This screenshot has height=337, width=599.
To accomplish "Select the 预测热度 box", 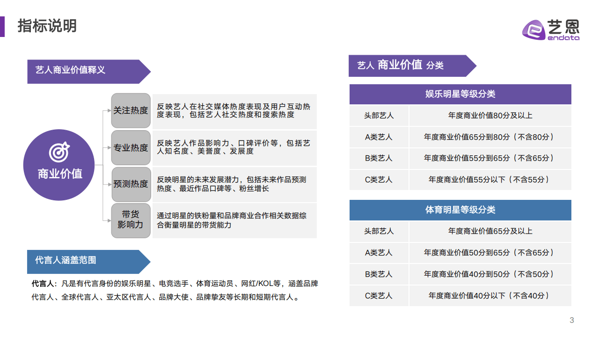I will (x=131, y=184).
